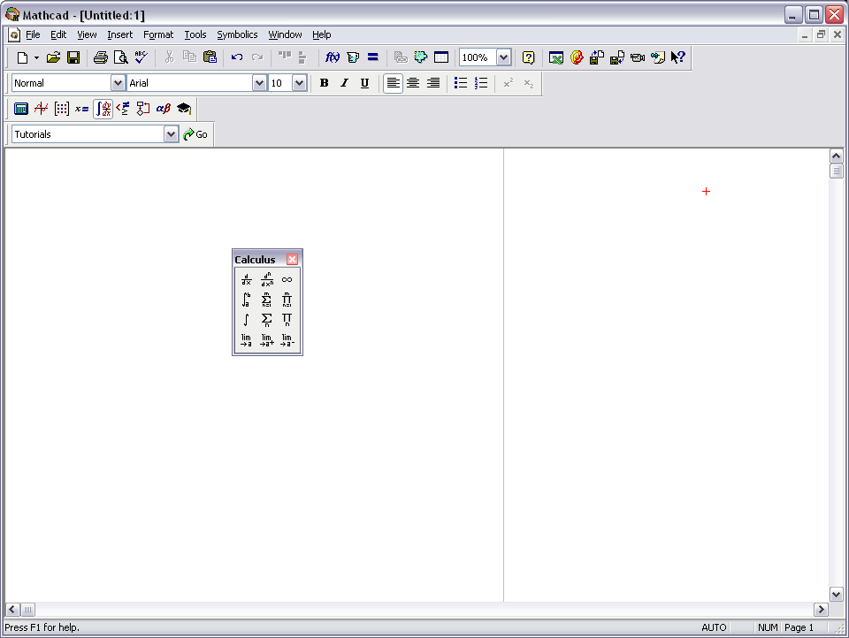Open the Symbolic keyword toolbar
849x638 pixels.
[x=184, y=109]
